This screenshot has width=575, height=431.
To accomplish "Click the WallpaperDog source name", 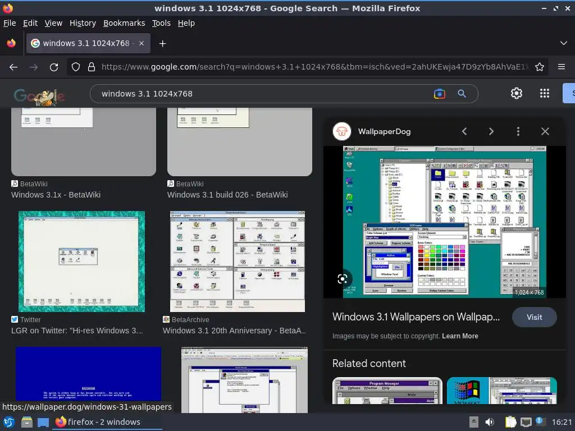I will [x=384, y=131].
